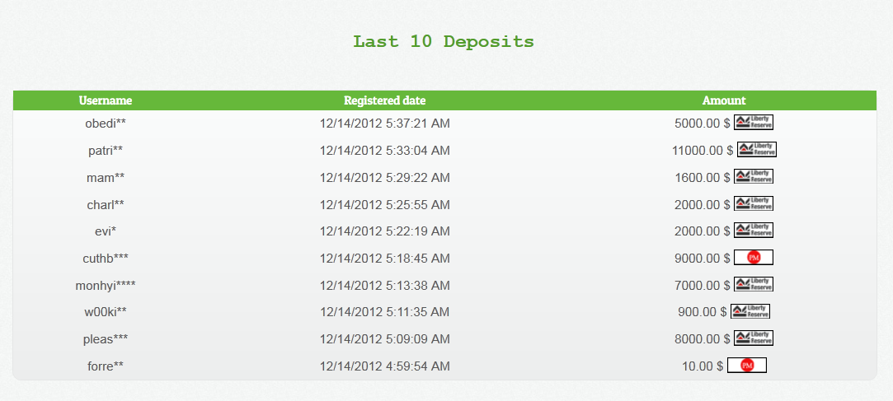This screenshot has height=401, width=893.
Task: Click the 9000.00 $ amount
Action: pyautogui.click(x=702, y=259)
